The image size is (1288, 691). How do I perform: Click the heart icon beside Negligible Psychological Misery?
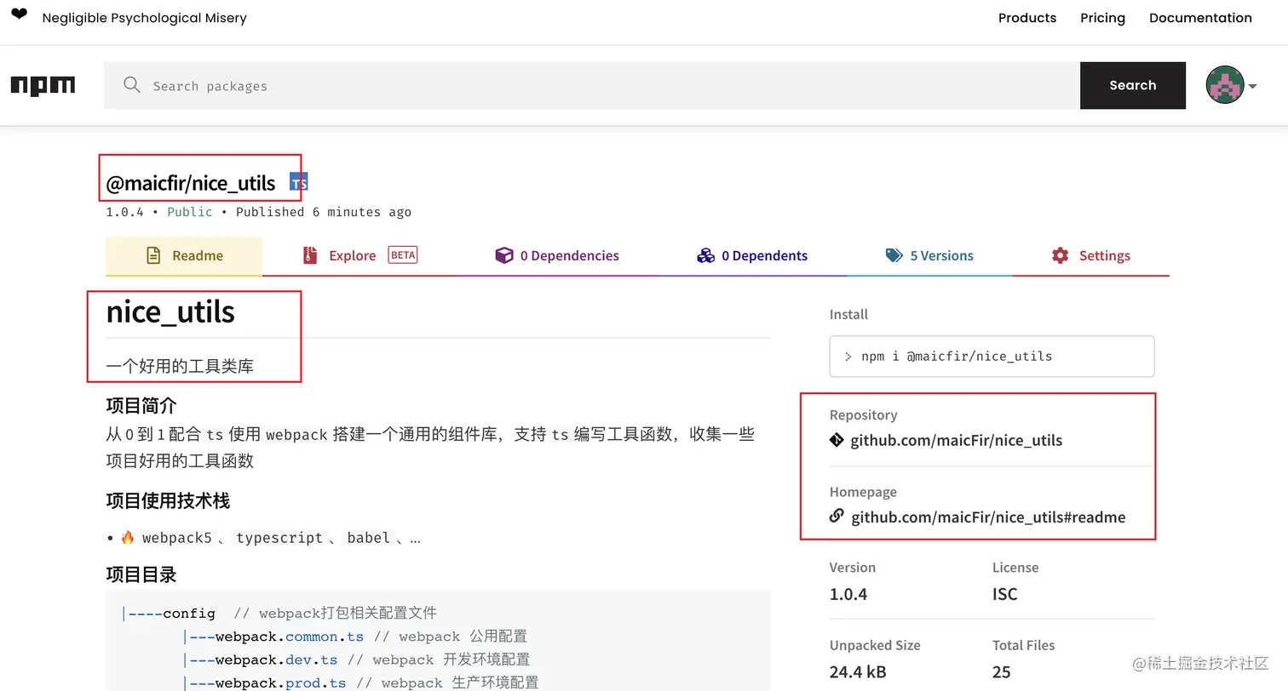click(19, 14)
